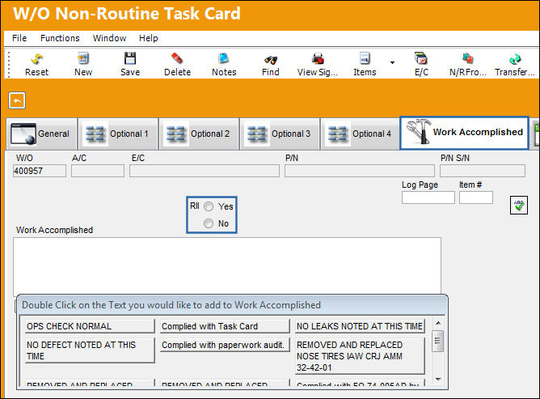Click the back arrow button on the orange bar
The height and width of the screenshot is (399, 540).
pyautogui.click(x=17, y=100)
